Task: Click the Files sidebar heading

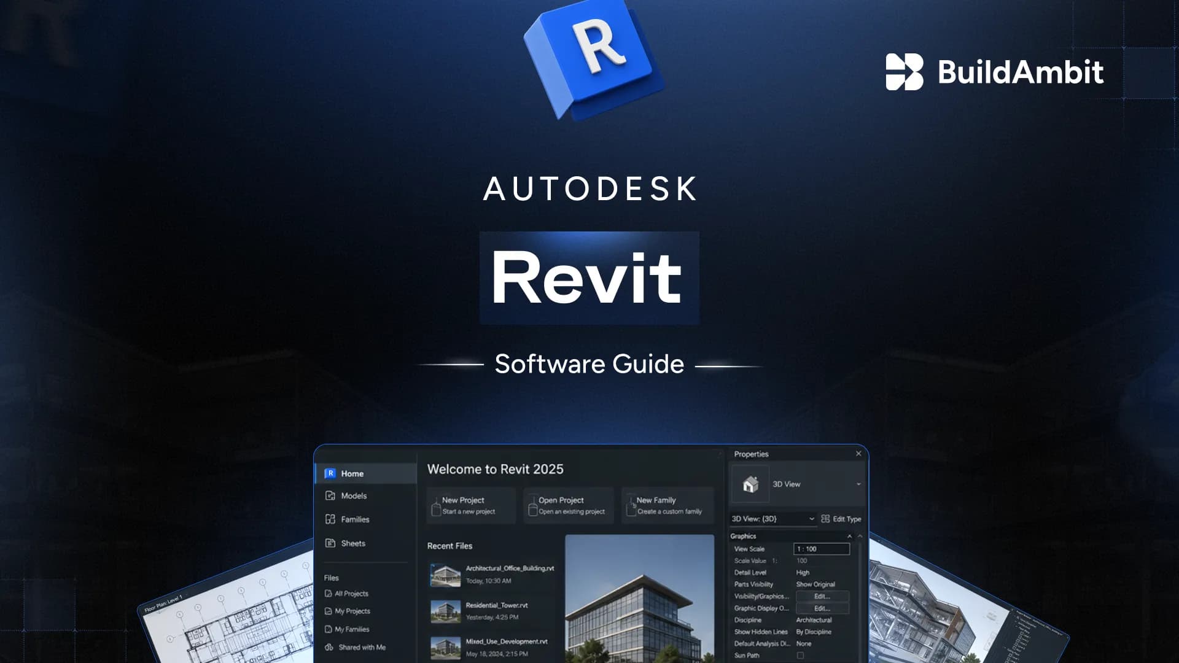Action: [331, 578]
